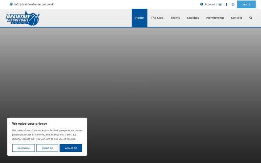Image resolution: width=261 pixels, height=163 pixels.
Task: Click Accept All cookies button
Action: click(x=71, y=148)
